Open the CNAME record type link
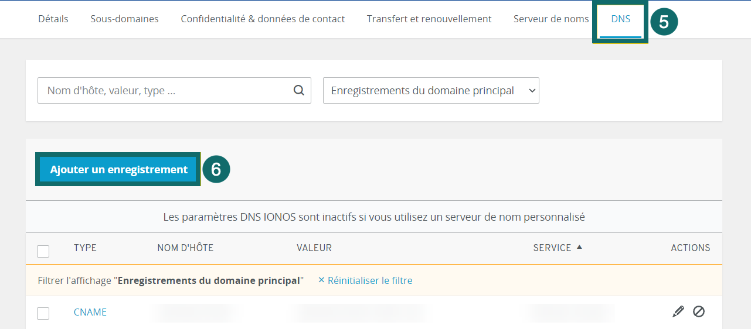751x329 pixels. (90, 312)
